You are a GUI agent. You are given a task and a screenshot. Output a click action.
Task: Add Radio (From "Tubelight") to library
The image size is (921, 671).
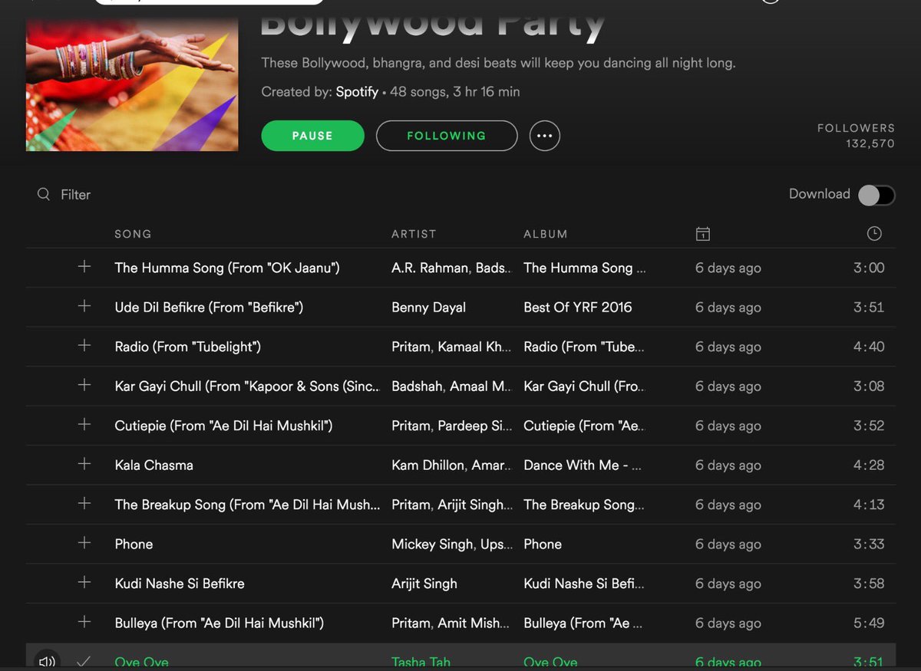click(x=84, y=346)
